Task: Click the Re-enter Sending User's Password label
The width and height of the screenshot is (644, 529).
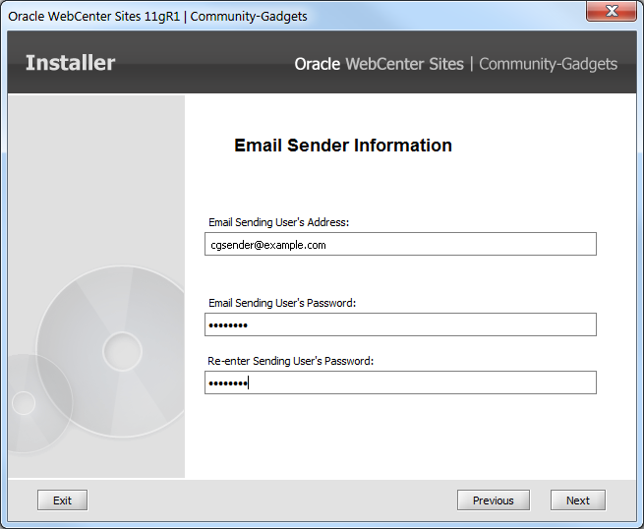Action: point(290,361)
